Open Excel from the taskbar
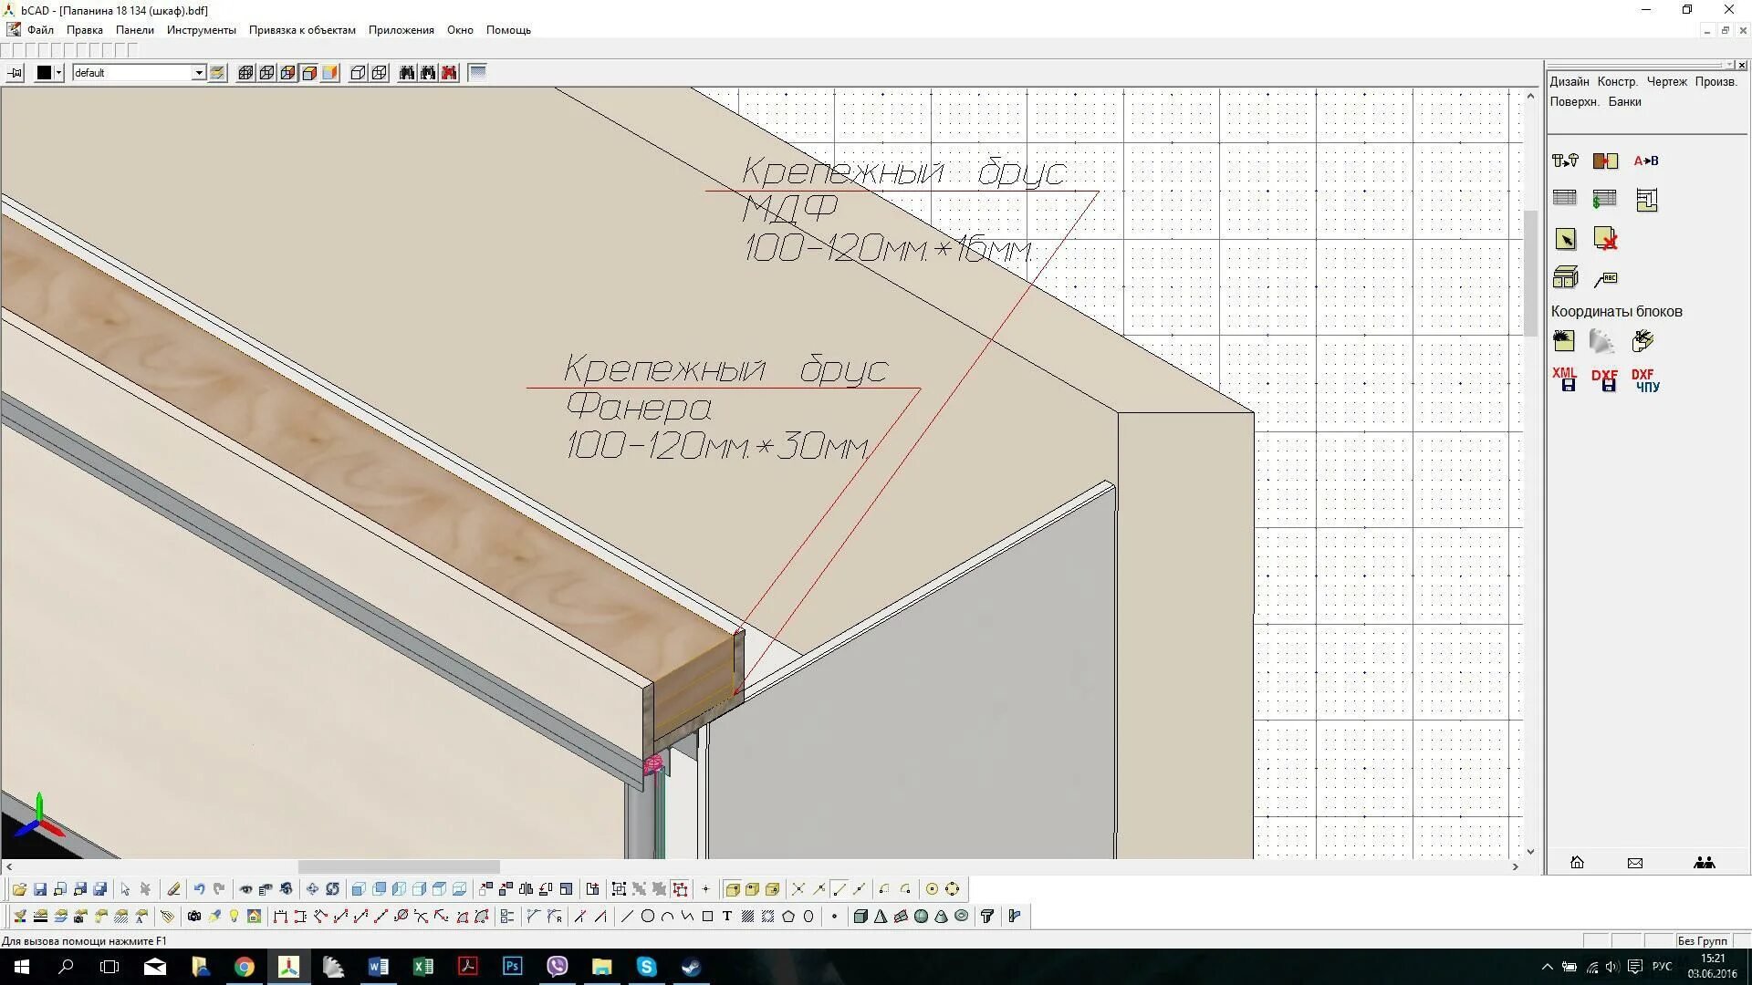 (x=422, y=967)
